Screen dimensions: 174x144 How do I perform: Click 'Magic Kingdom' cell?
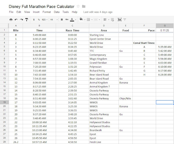click(x=104, y=59)
